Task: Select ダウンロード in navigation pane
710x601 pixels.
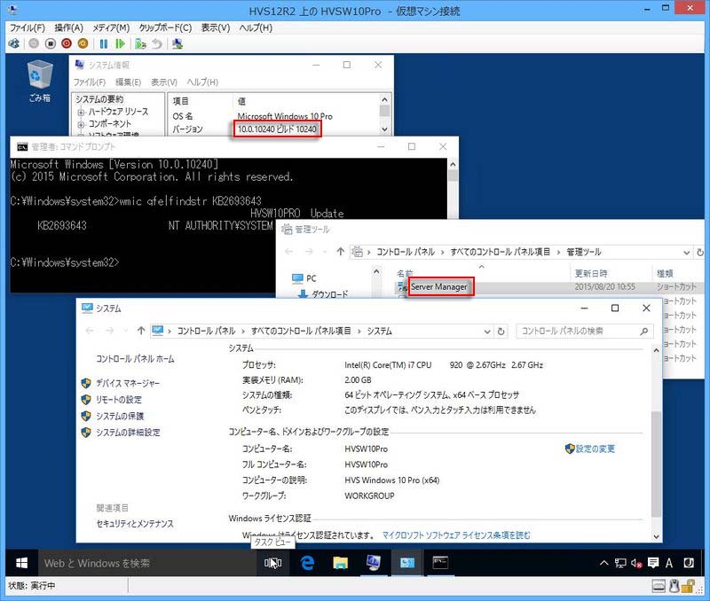Action: click(323, 294)
